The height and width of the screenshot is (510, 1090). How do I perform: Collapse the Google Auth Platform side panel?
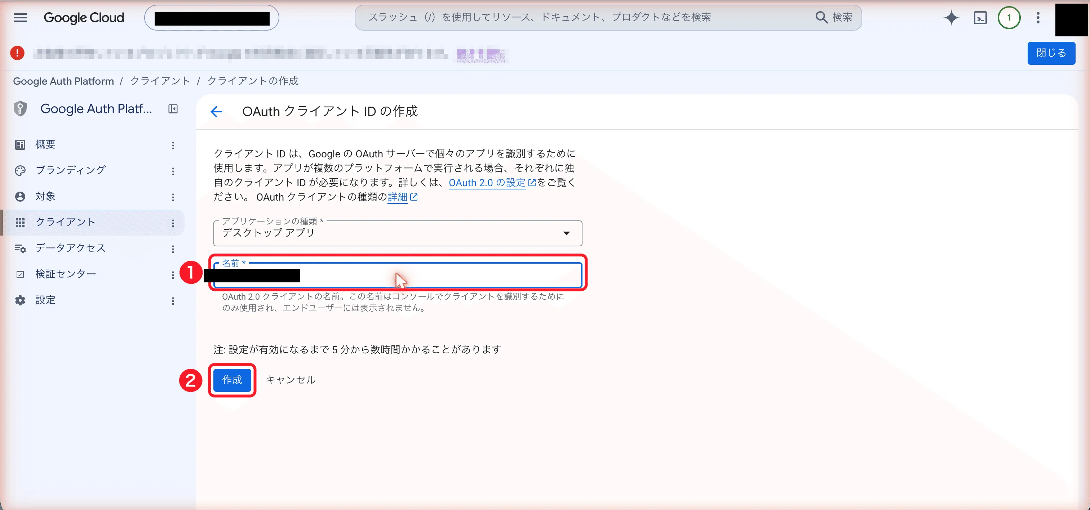point(173,109)
